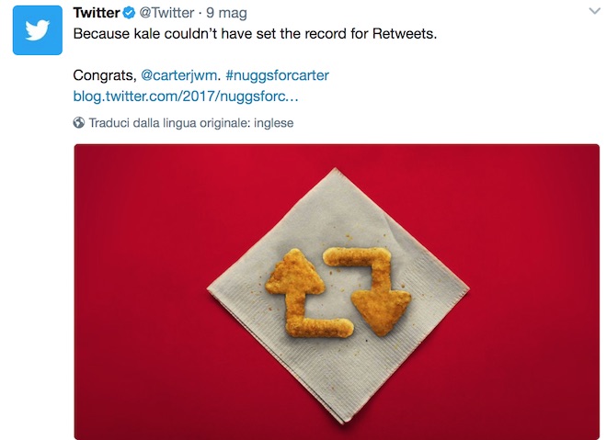This screenshot has height=440, width=607.
Task: Click the word Congrats in the tweet
Action: tap(103, 75)
